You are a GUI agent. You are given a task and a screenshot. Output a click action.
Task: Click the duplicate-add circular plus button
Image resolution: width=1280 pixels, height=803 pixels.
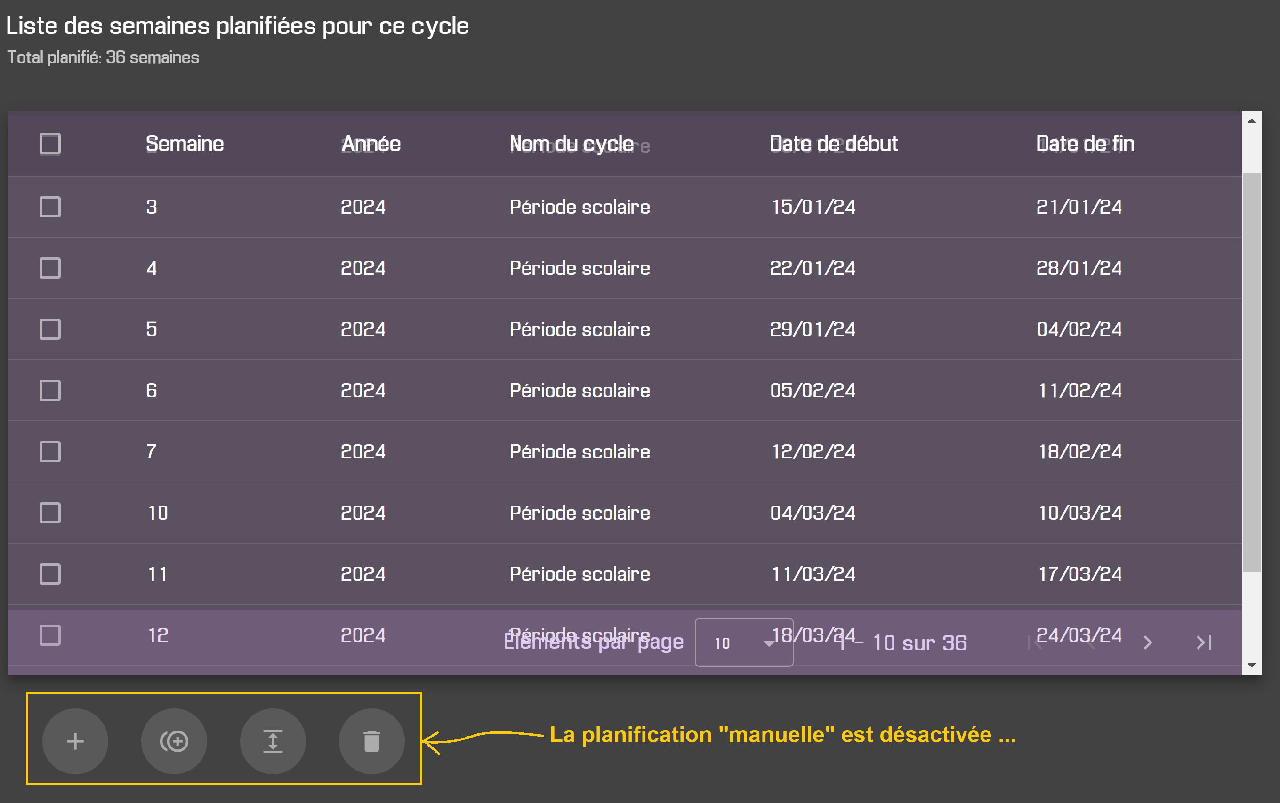click(x=174, y=741)
